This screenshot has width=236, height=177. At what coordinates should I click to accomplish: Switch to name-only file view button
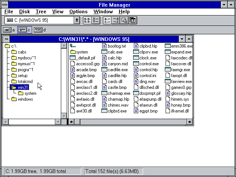[87, 20]
